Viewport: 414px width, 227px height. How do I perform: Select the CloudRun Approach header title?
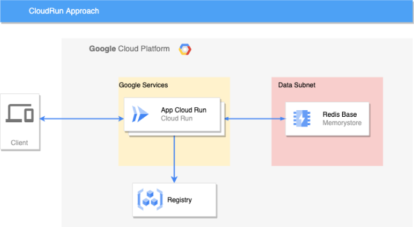64,11
